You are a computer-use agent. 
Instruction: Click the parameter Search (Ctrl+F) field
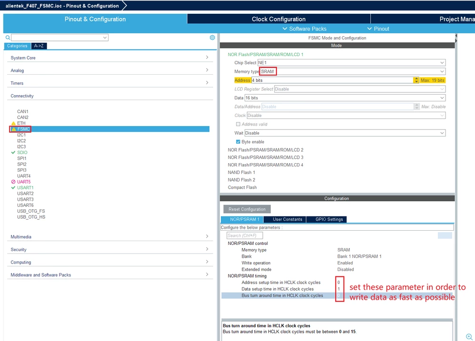coord(245,235)
